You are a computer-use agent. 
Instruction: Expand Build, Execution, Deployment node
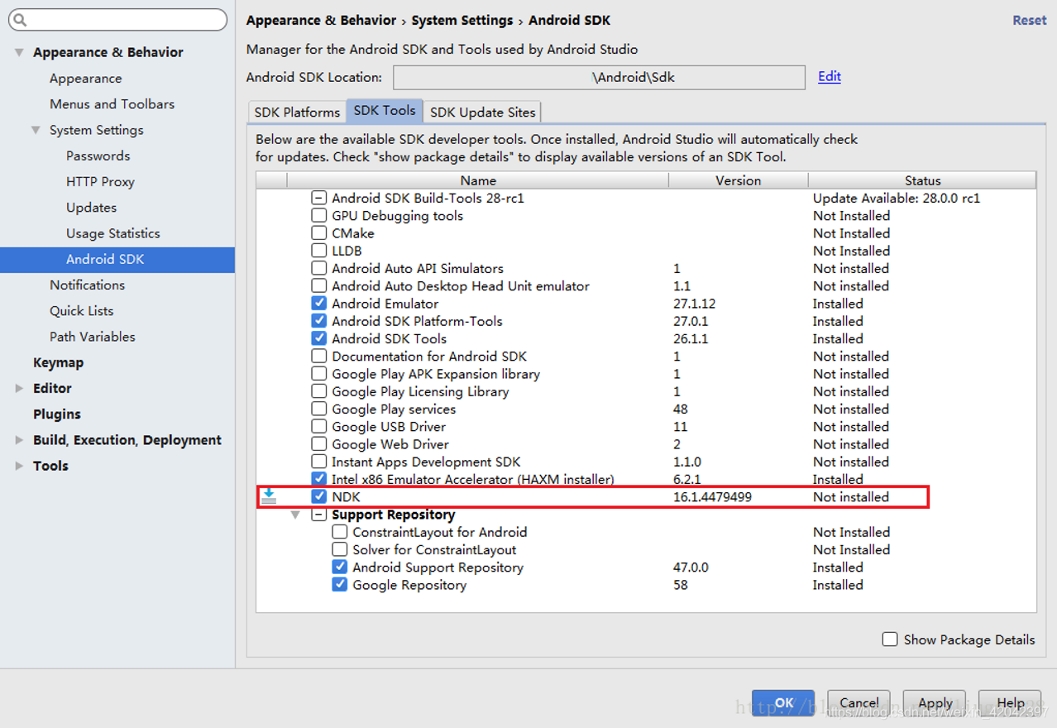tap(18, 440)
